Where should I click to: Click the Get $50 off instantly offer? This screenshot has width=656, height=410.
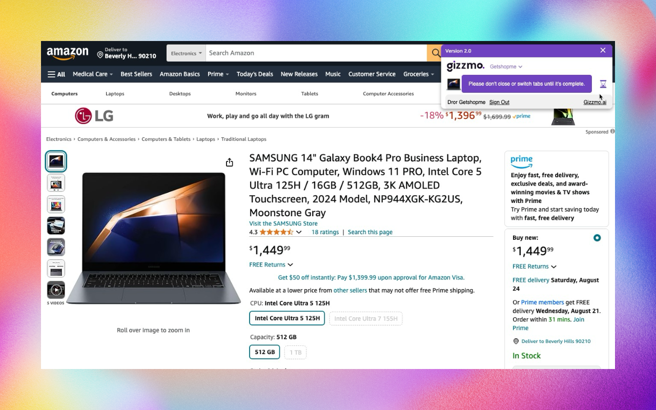click(371, 277)
